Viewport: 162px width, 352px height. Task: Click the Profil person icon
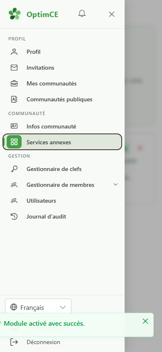coord(14,52)
